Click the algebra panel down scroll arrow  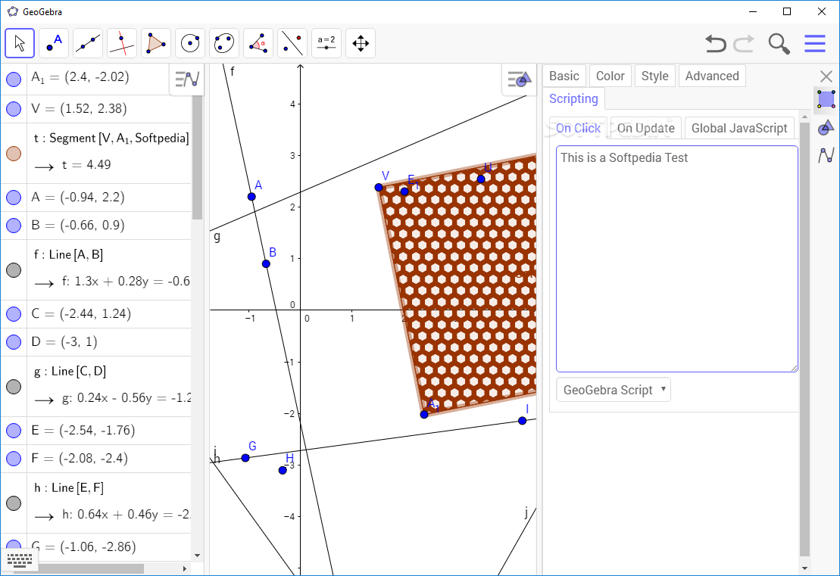click(197, 556)
